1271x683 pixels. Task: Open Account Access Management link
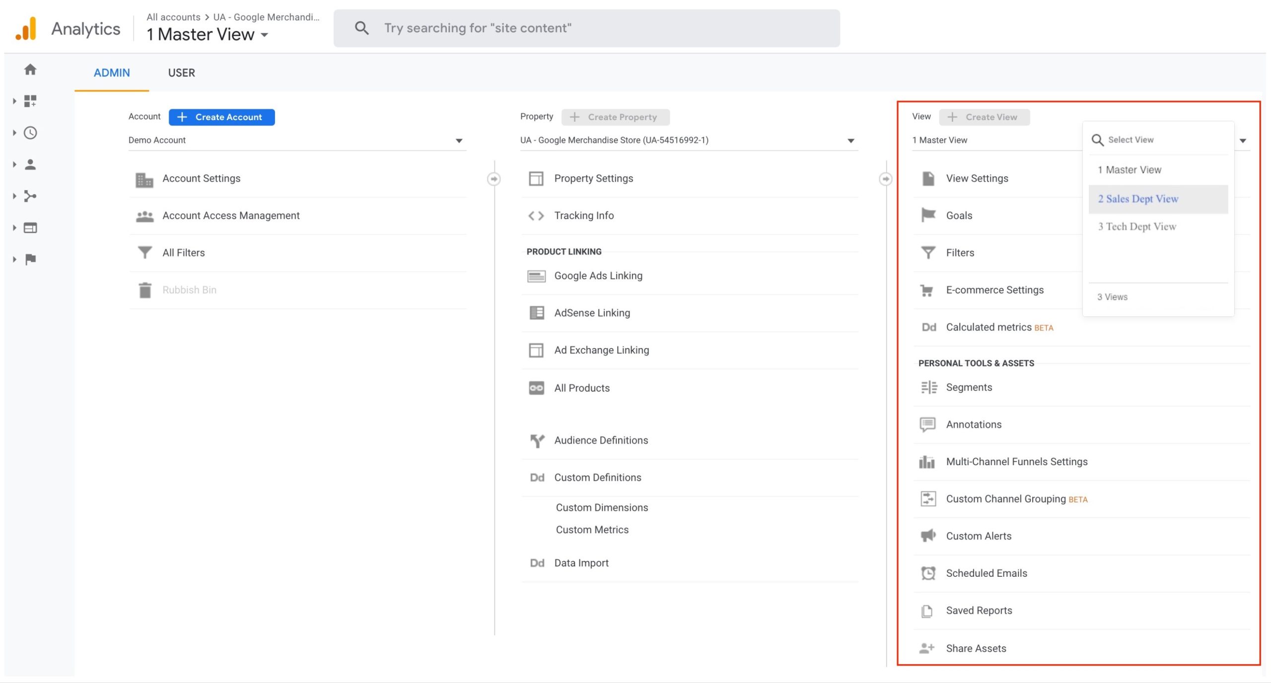tap(231, 215)
